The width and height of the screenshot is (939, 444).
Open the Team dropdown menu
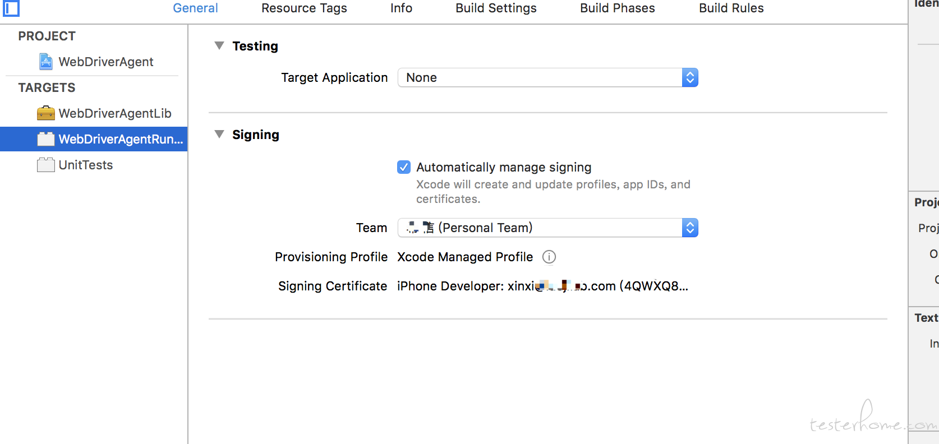click(548, 228)
